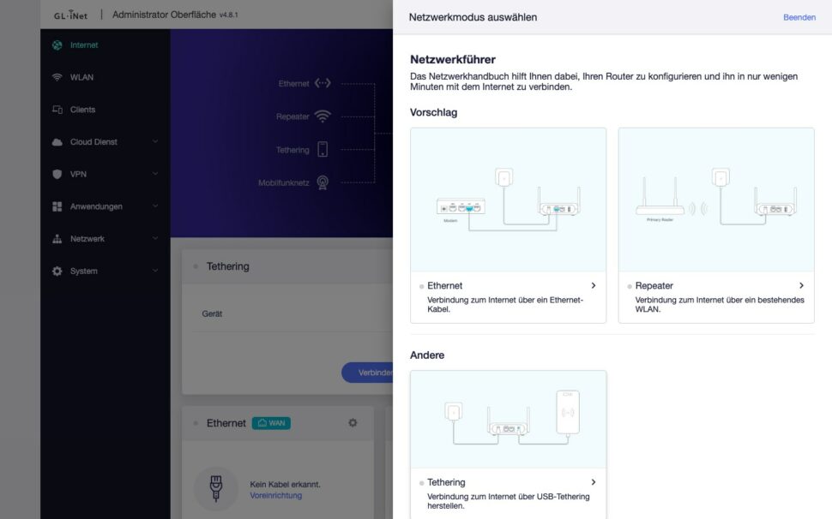This screenshot has height=519, width=832.
Task: Click the Cloud Dienst cloud icon
Action: [57, 142]
